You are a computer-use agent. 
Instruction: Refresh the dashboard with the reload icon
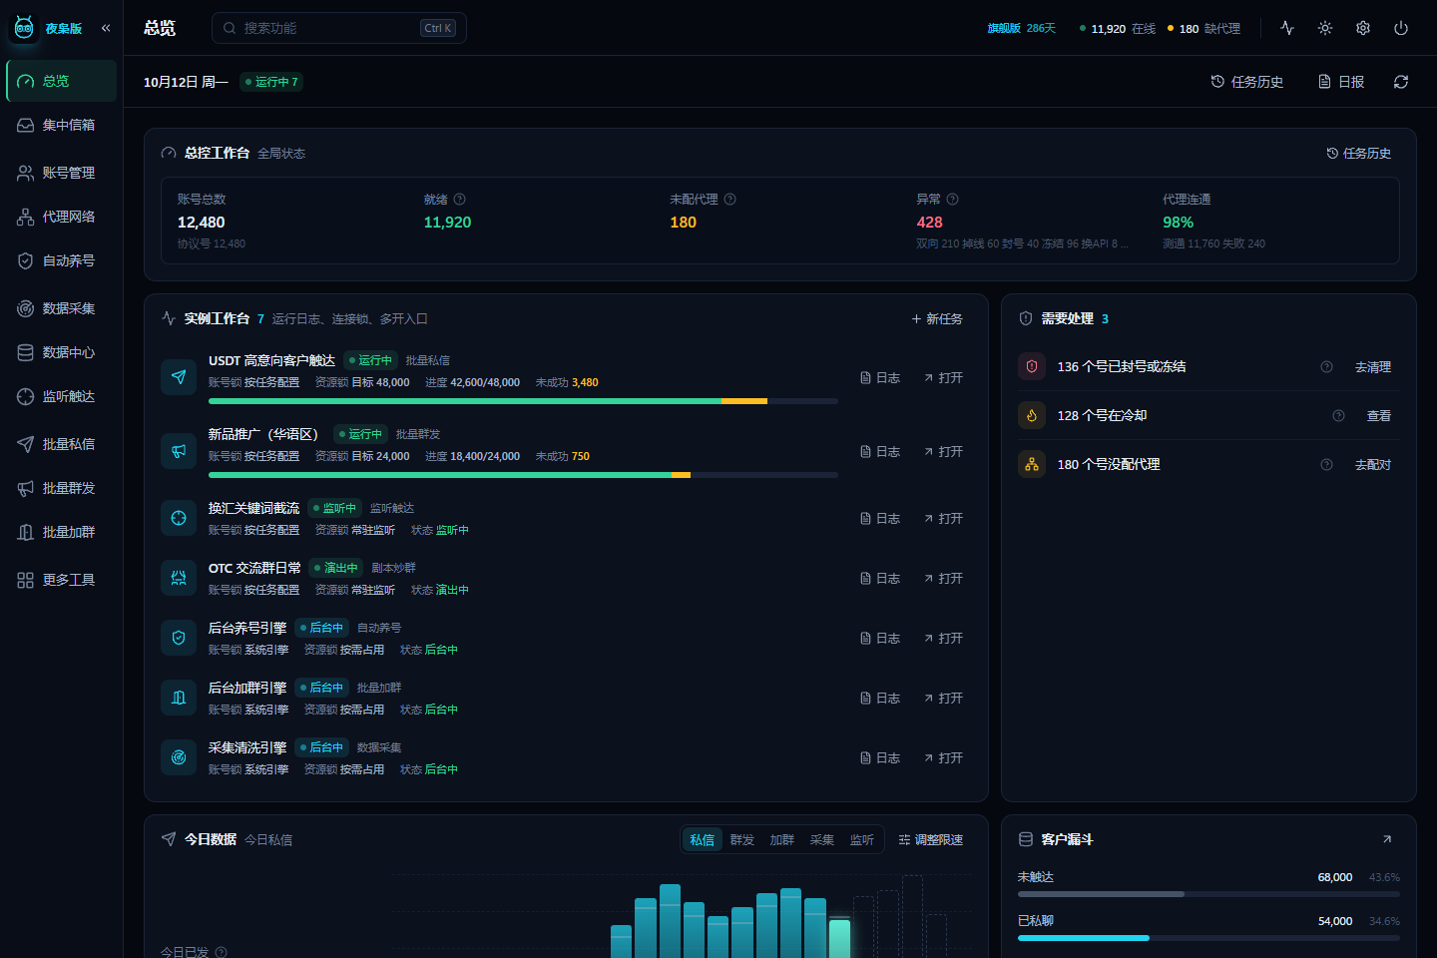coord(1401,82)
